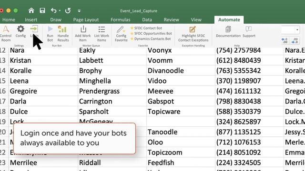The height and width of the screenshot is (171, 305).
Task: Select cell containing Nara
Action: 43,50
